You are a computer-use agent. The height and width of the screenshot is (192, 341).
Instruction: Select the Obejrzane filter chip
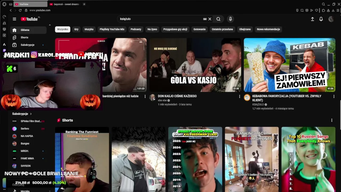tap(245, 29)
